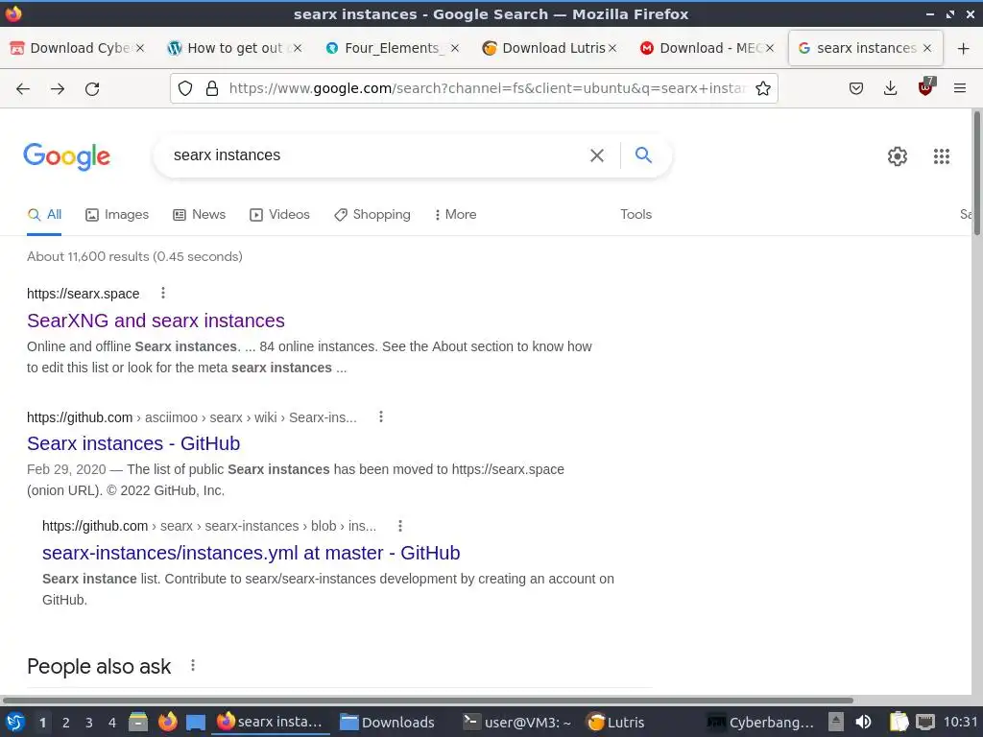
Task: Go back to the previous page
Action: pos(23,89)
